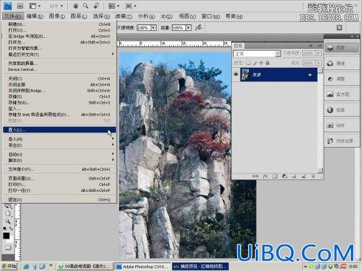The width and height of the screenshot is (362, 271).
Task: Open the 选择(S) menu
Action: (101, 16)
